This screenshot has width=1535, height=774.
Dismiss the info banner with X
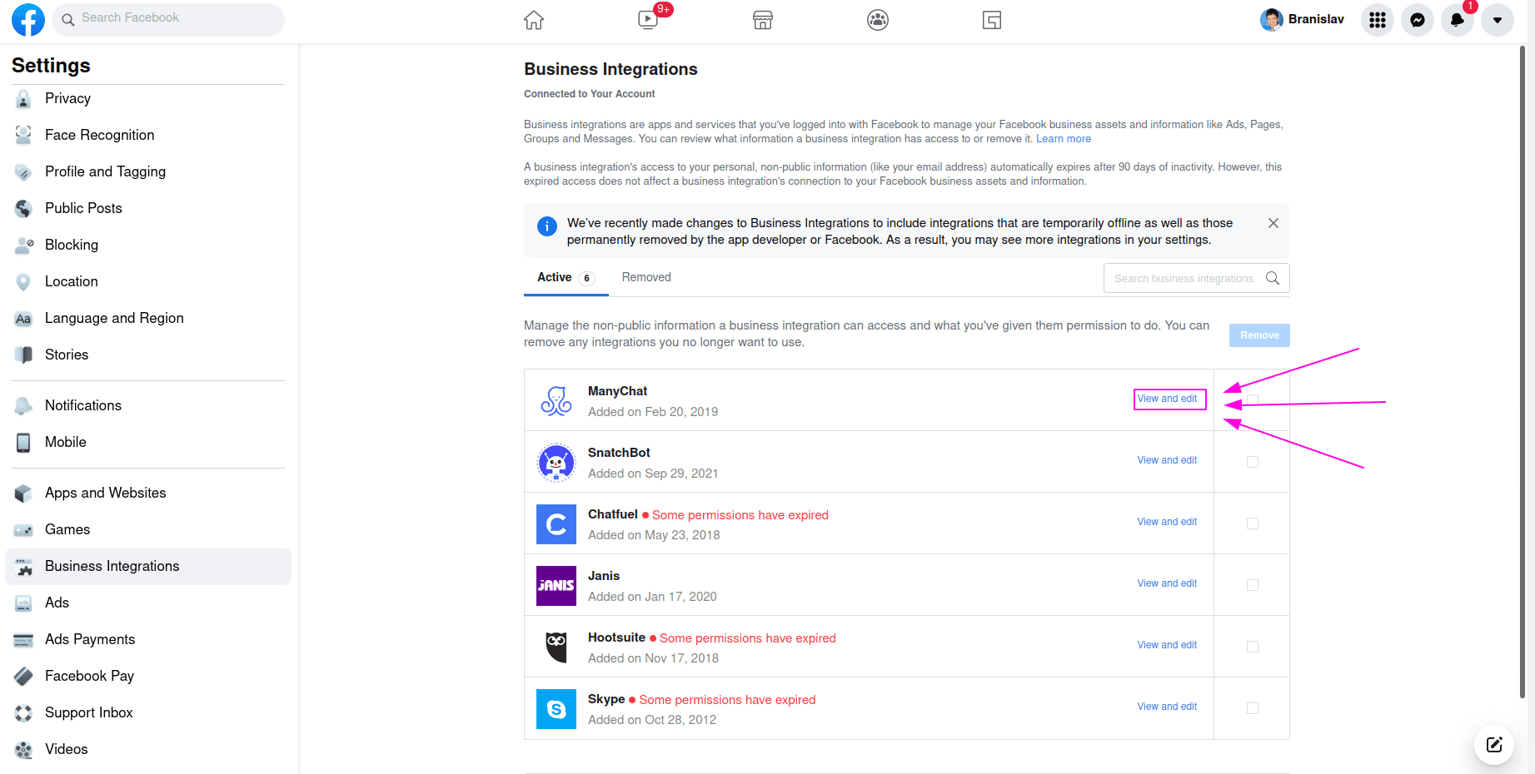[1273, 223]
